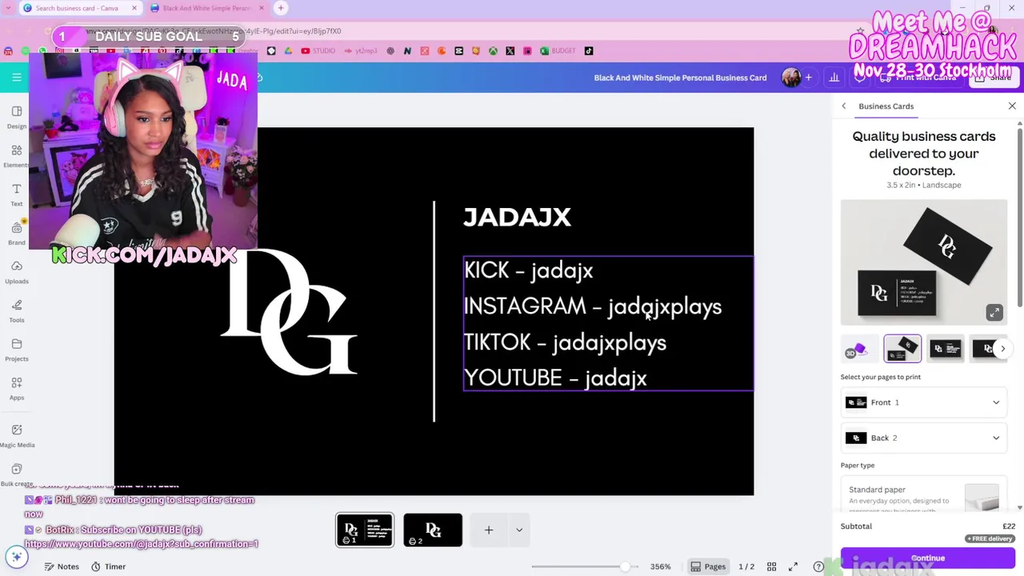Add a new page with plus button
1024x576 pixels.
pyautogui.click(x=489, y=530)
